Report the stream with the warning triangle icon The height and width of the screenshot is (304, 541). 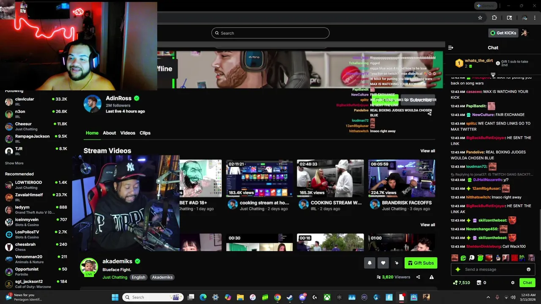[432, 277]
